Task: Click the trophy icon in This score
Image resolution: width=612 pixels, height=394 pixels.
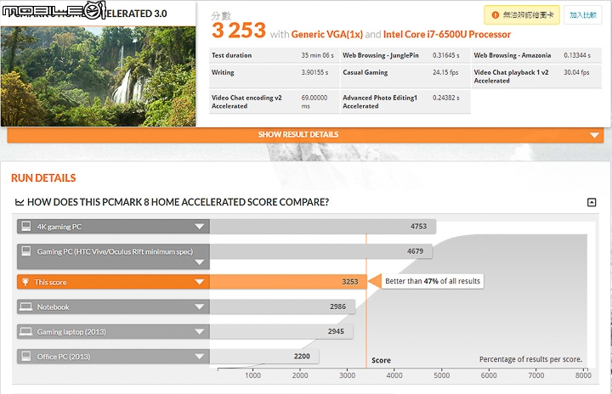Action: point(25,282)
